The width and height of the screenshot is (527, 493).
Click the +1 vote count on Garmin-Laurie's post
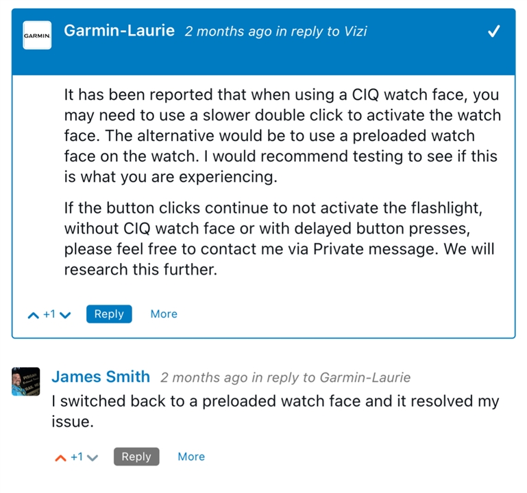[x=49, y=314]
